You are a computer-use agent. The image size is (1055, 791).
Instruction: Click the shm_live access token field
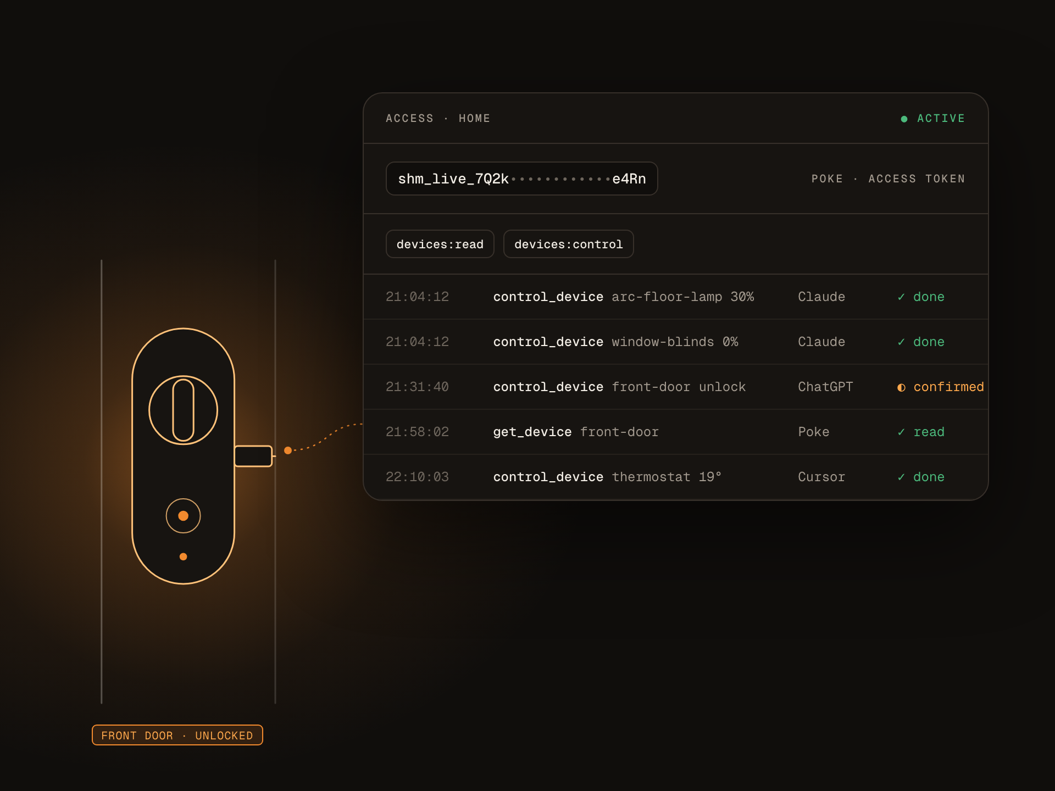(x=522, y=179)
